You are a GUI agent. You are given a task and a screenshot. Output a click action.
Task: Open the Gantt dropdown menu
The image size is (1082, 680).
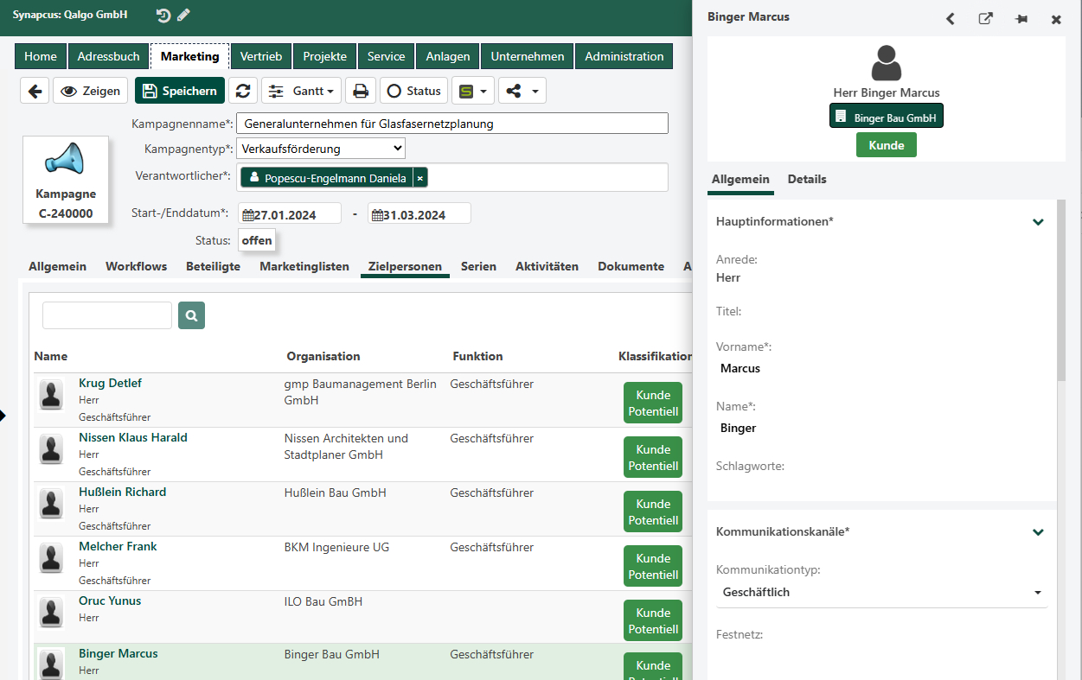click(302, 91)
